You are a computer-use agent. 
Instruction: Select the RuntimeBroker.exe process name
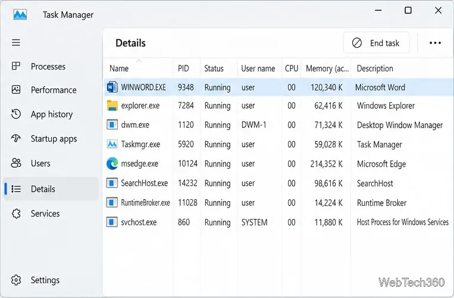coord(145,202)
